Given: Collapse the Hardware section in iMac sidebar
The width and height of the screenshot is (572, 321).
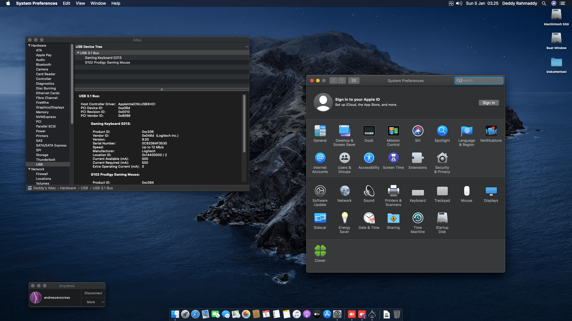Looking at the screenshot, I should (x=29, y=45).
